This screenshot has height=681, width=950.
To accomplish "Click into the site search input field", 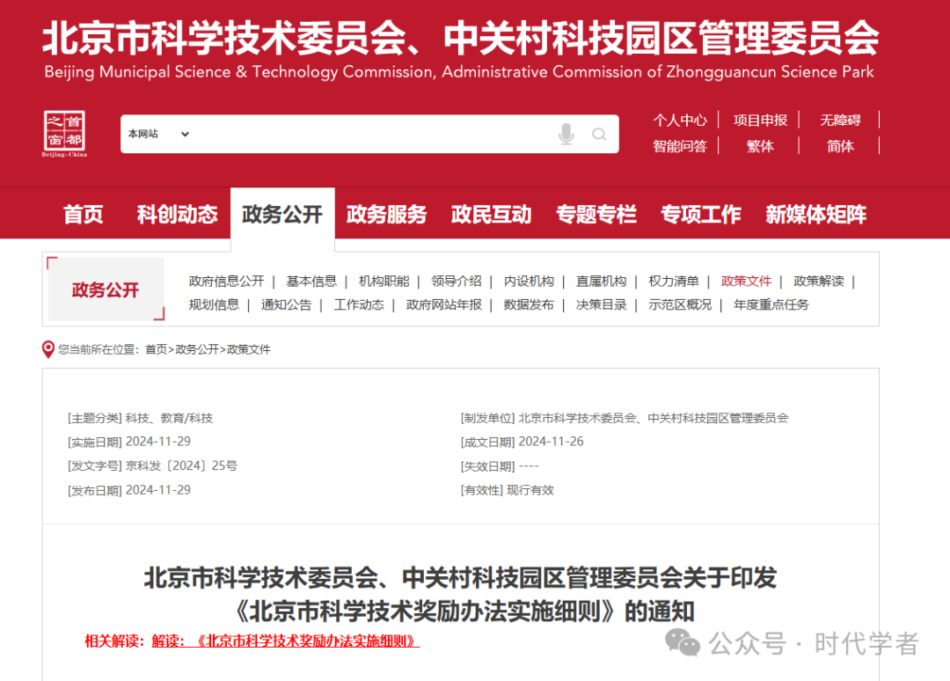I will [x=369, y=134].
